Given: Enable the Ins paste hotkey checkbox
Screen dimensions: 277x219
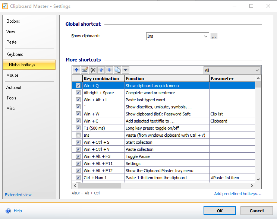Looking at the screenshot, I should tap(78, 135).
